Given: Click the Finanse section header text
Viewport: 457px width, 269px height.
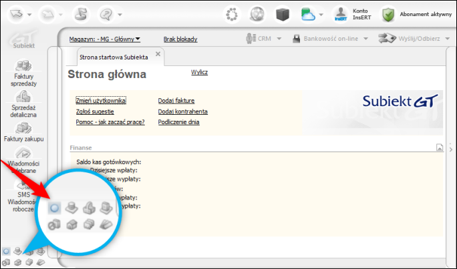Looking at the screenshot, I should (81, 148).
